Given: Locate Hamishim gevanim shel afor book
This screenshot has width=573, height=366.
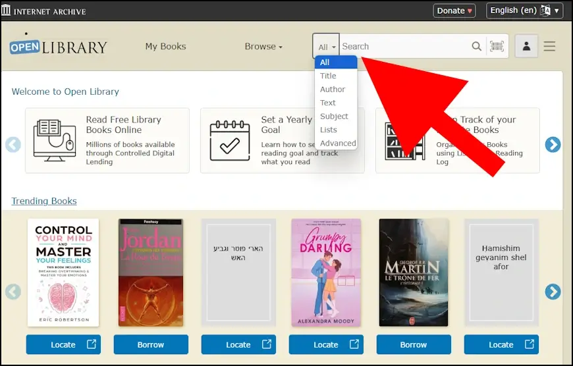Looking at the screenshot, I should pos(501,344).
